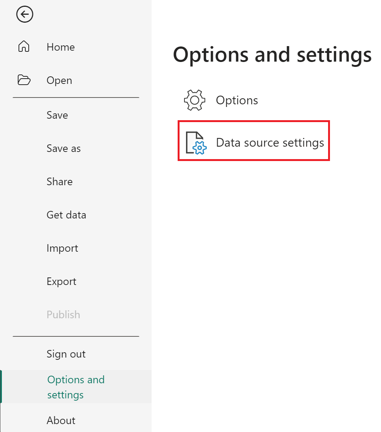Click the Options entry
The height and width of the screenshot is (432, 381).
237,100
